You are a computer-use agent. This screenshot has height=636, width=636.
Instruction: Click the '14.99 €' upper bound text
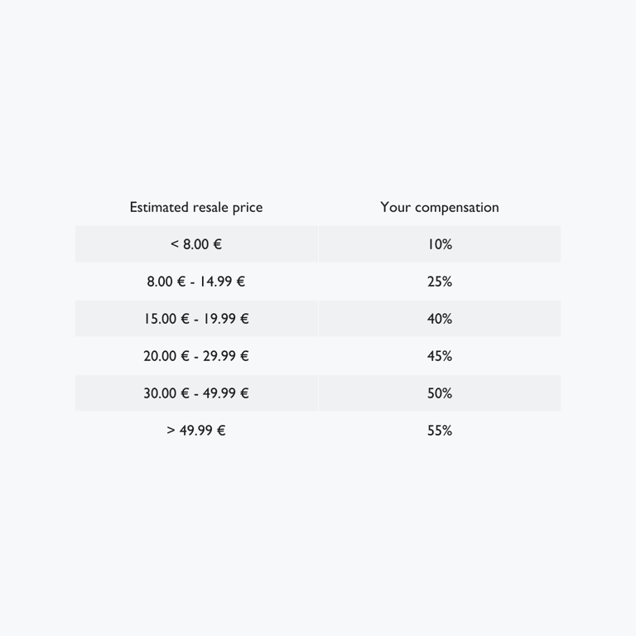pos(222,282)
